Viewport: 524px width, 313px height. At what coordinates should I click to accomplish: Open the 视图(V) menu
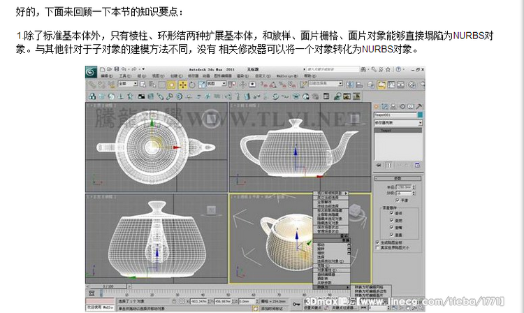158,76
